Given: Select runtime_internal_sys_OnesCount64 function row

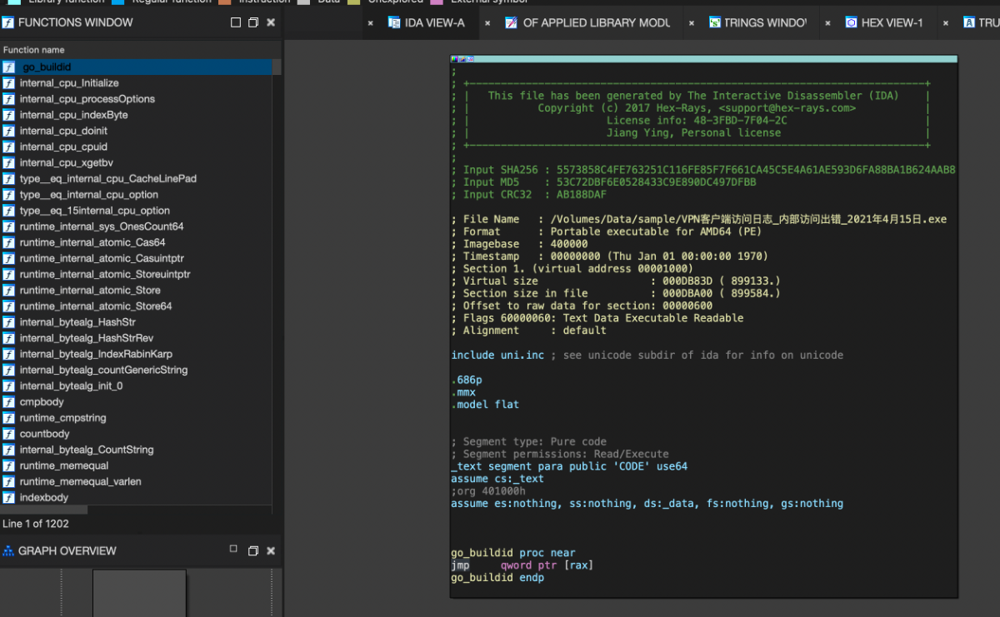Looking at the screenshot, I should click(136, 226).
